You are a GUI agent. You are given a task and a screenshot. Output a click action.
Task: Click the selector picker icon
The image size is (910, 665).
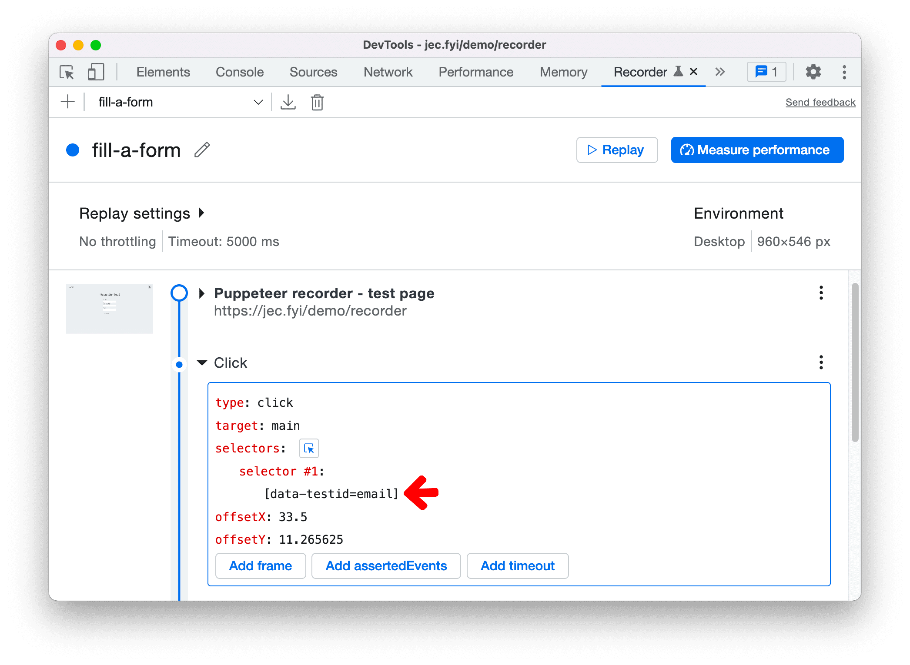[x=309, y=448]
